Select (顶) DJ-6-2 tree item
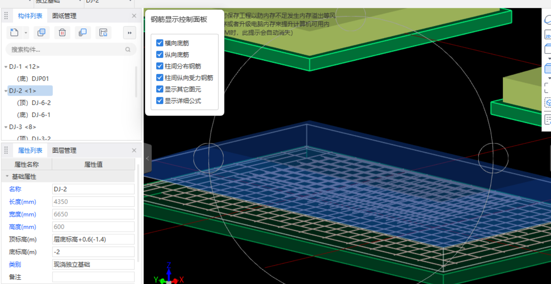This screenshot has height=284, width=551. (x=34, y=103)
